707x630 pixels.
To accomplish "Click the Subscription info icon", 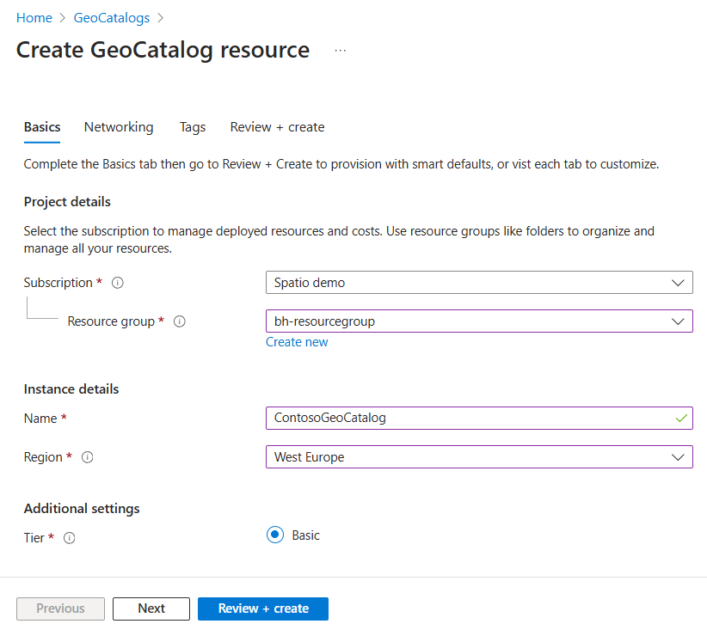I will point(118,283).
